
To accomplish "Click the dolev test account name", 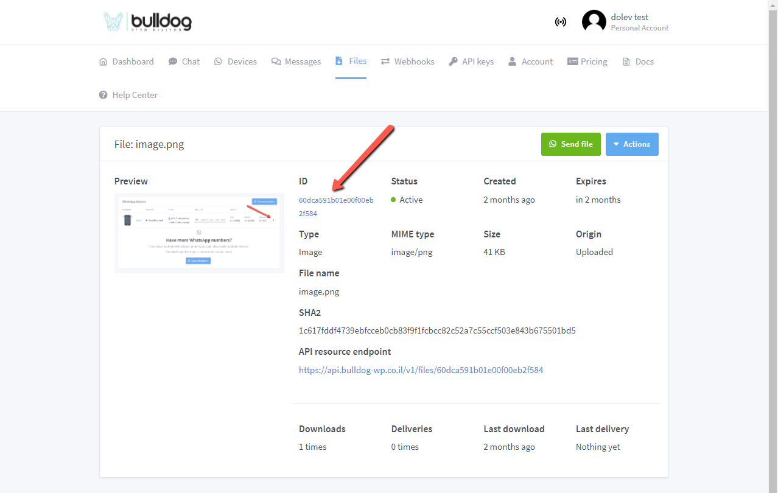I will pyautogui.click(x=629, y=17).
